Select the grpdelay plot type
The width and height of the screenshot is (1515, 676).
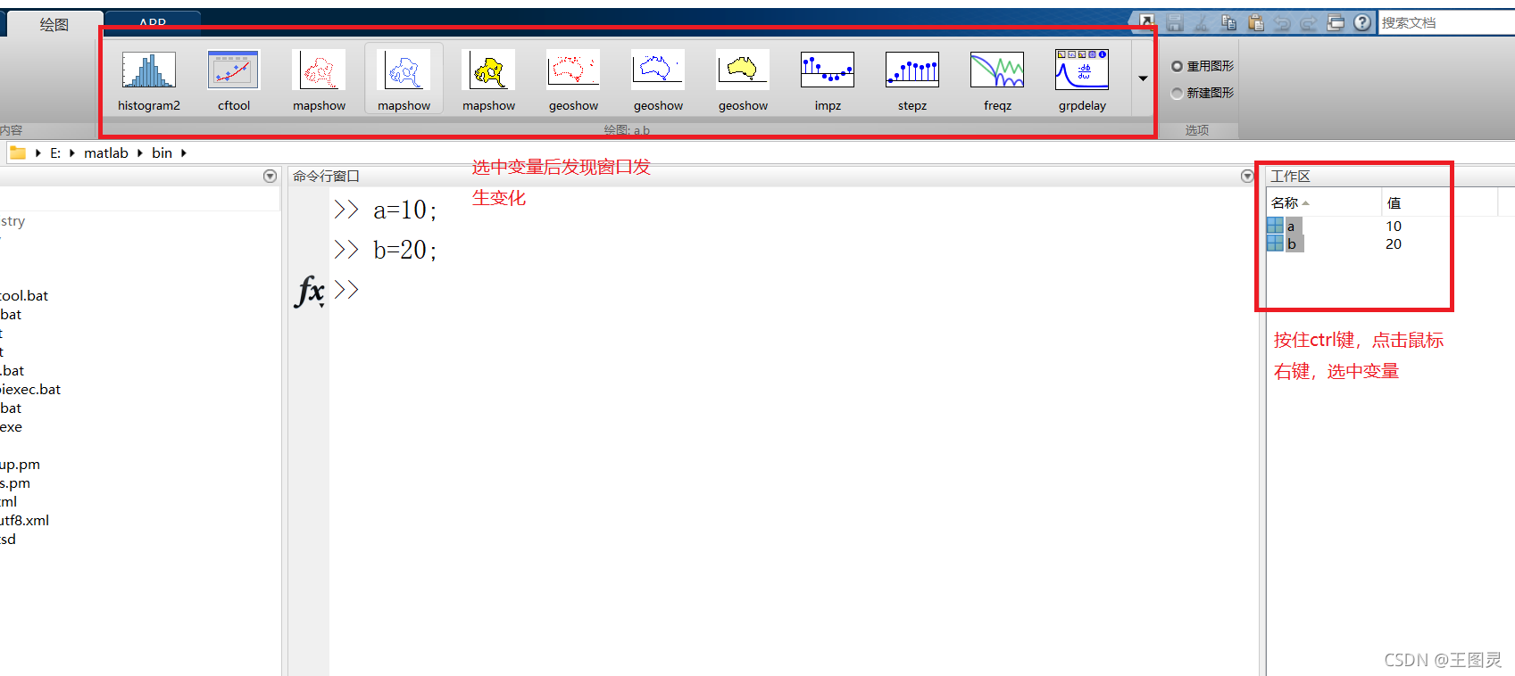(x=1082, y=80)
